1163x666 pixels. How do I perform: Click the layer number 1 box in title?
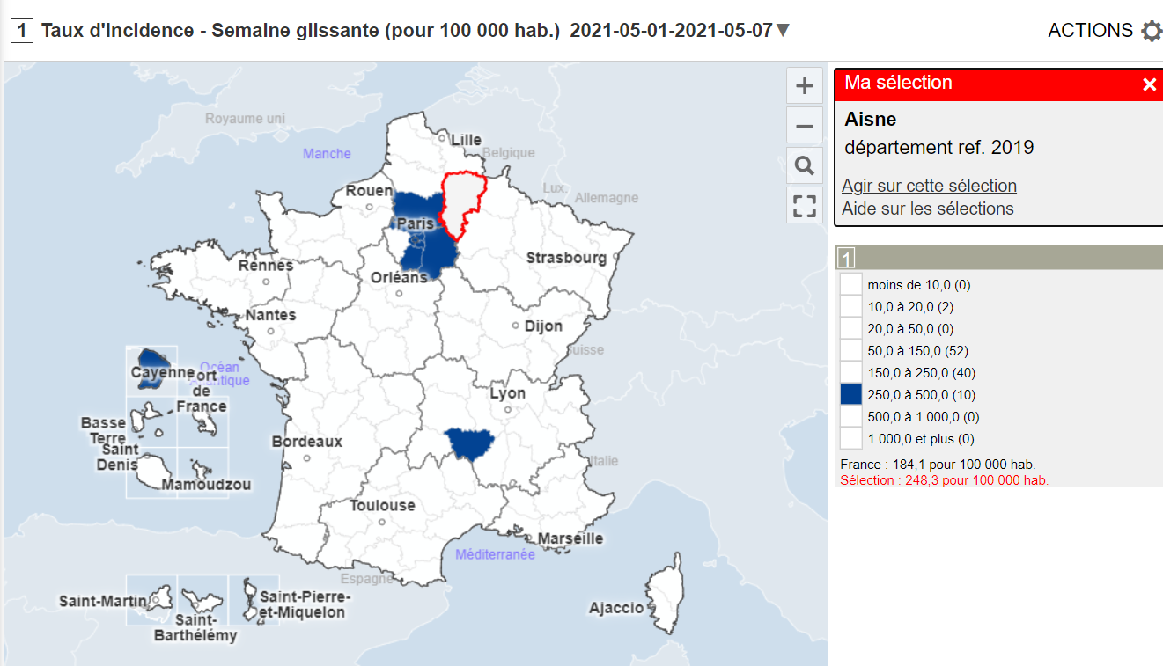22,31
